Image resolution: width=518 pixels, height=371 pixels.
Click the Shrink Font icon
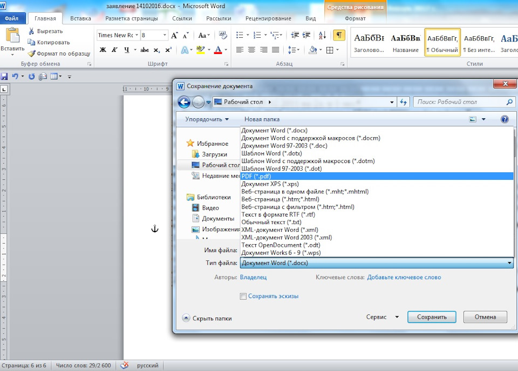click(186, 35)
